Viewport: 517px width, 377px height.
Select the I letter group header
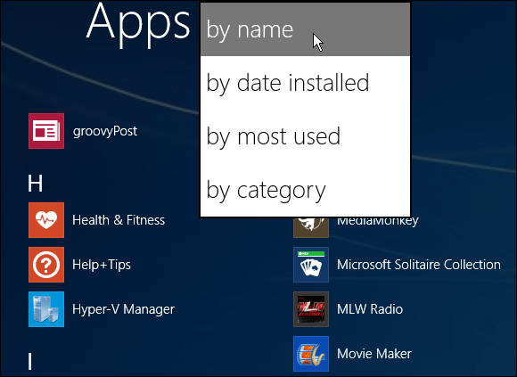(x=30, y=362)
